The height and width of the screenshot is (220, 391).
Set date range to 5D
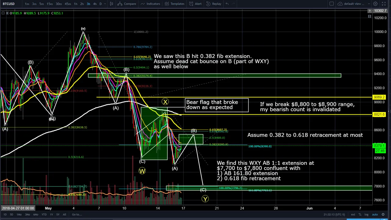click(x=12, y=215)
